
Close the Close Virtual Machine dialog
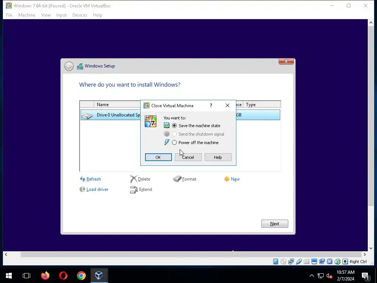pos(227,105)
